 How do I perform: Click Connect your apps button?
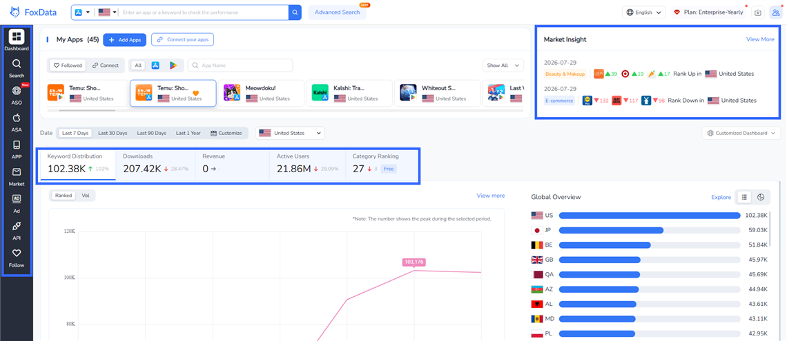(x=183, y=39)
